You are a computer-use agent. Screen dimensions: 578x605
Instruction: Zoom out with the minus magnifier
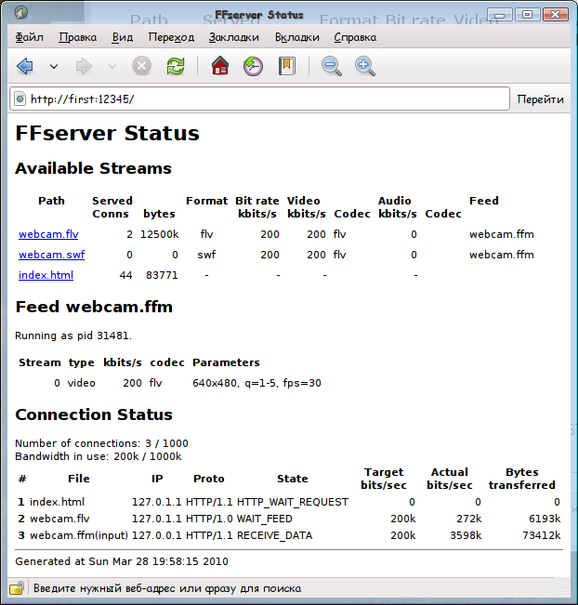pyautogui.click(x=332, y=66)
